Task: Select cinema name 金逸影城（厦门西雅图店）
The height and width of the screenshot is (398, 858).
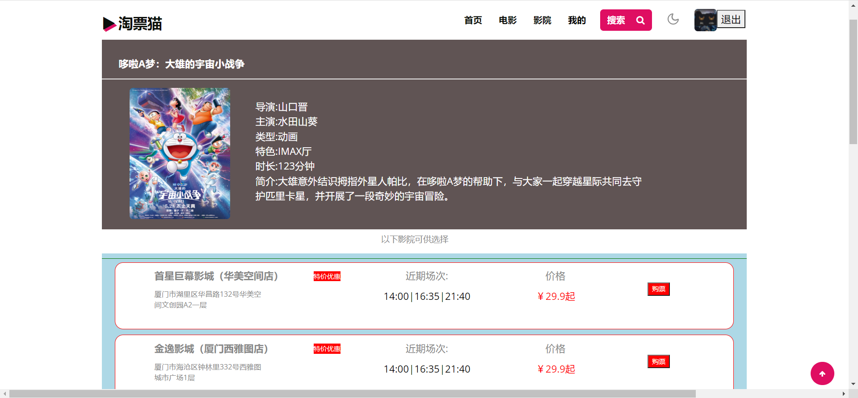Action: point(211,349)
